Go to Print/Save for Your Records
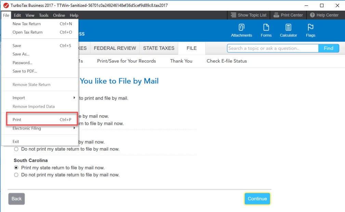 (x=127, y=61)
